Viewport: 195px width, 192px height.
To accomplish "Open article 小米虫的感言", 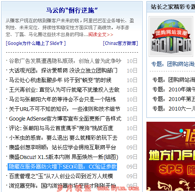I will [x=63, y=138].
